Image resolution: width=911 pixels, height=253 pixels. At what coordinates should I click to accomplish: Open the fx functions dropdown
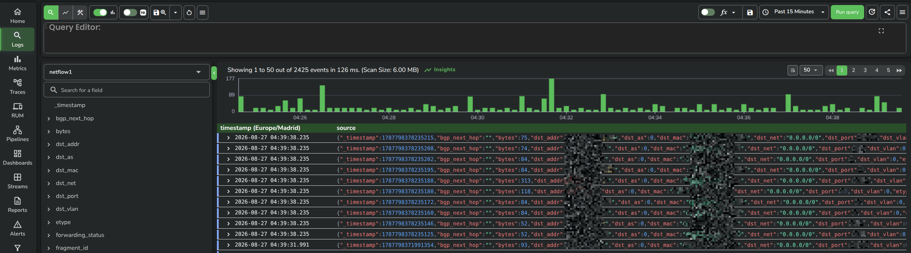point(728,12)
